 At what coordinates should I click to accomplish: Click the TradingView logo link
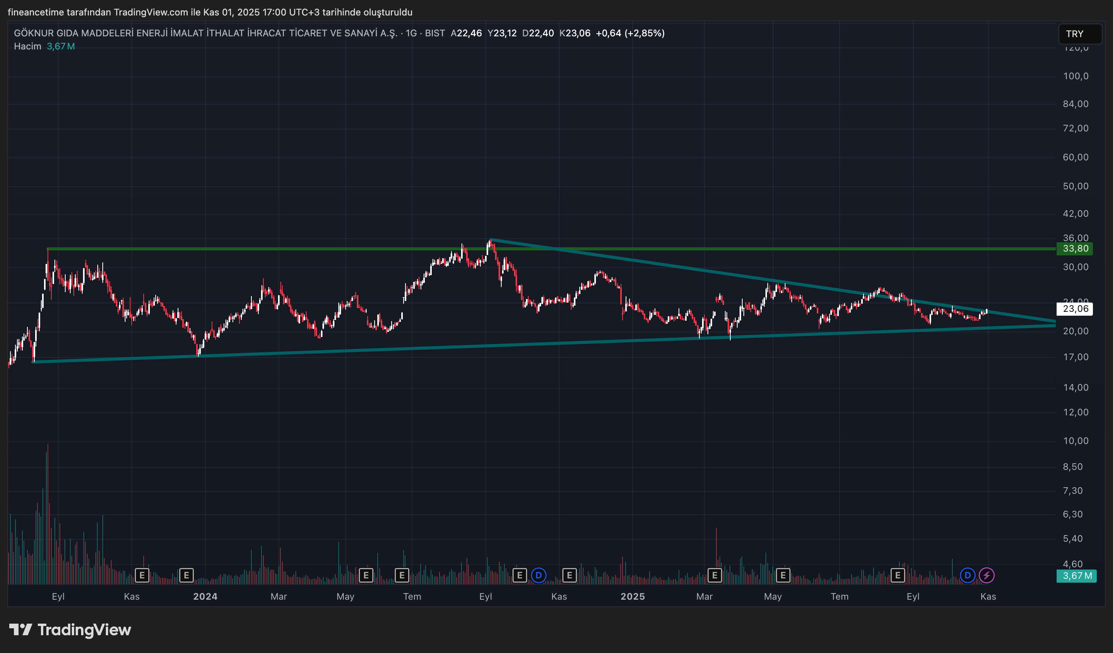[x=70, y=629]
